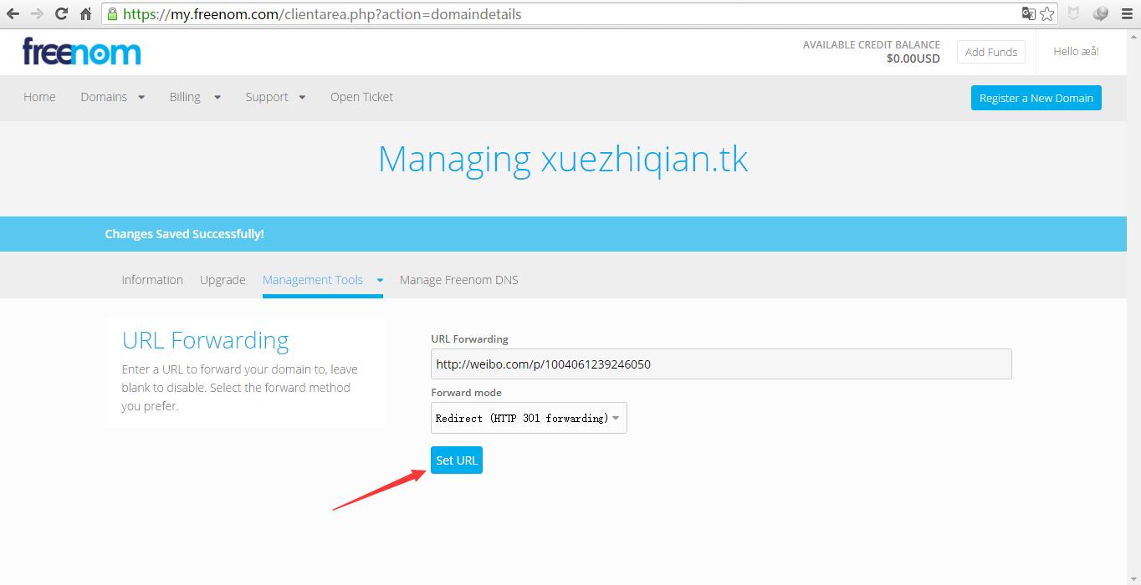
Task: Switch to the Information tab
Action: click(152, 280)
